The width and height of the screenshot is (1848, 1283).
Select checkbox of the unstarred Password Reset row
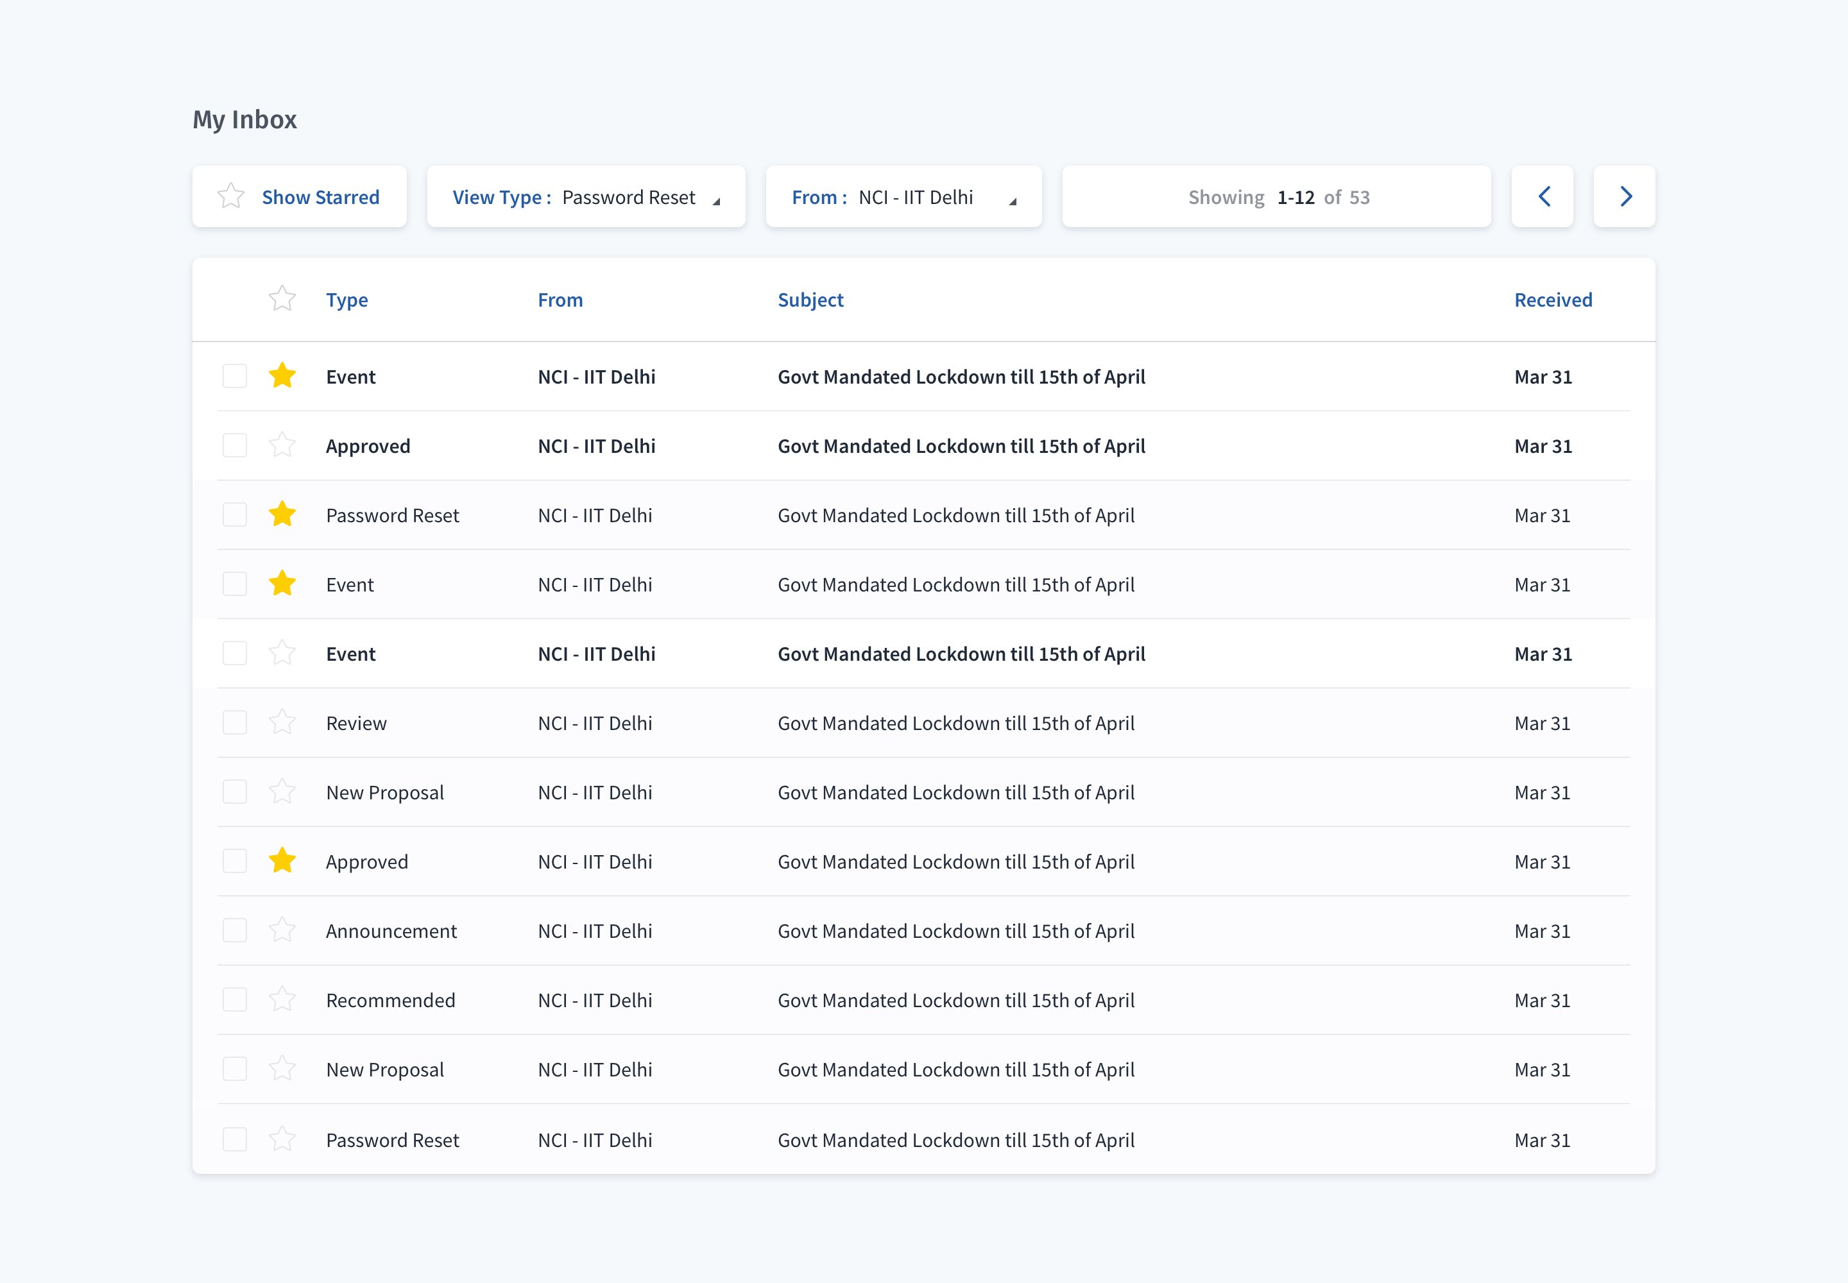tap(235, 1139)
